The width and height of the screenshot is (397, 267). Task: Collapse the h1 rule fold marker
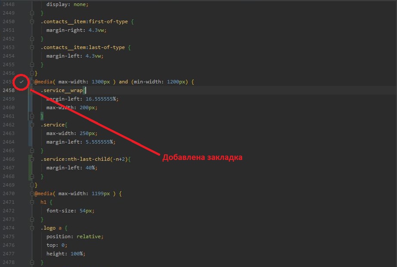32,202
